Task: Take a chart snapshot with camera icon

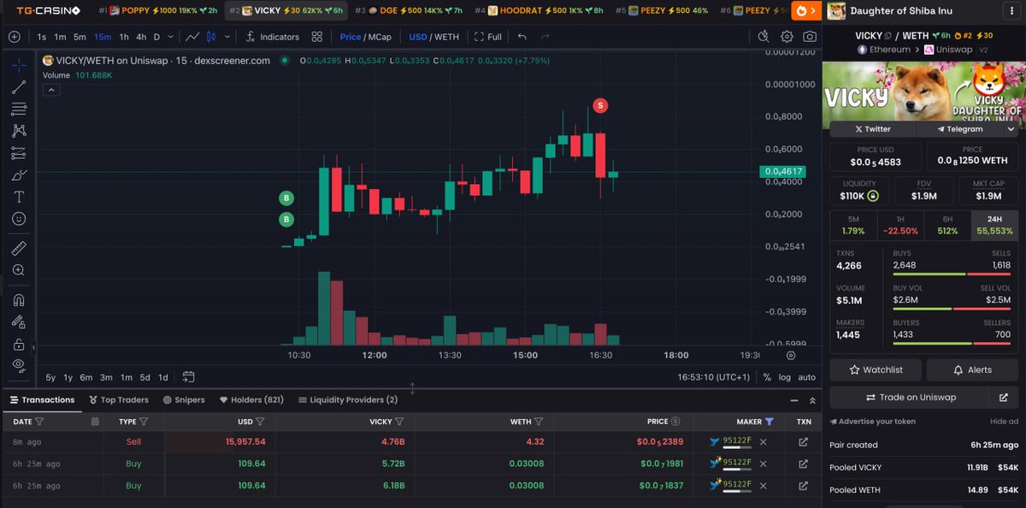Action: tap(809, 37)
